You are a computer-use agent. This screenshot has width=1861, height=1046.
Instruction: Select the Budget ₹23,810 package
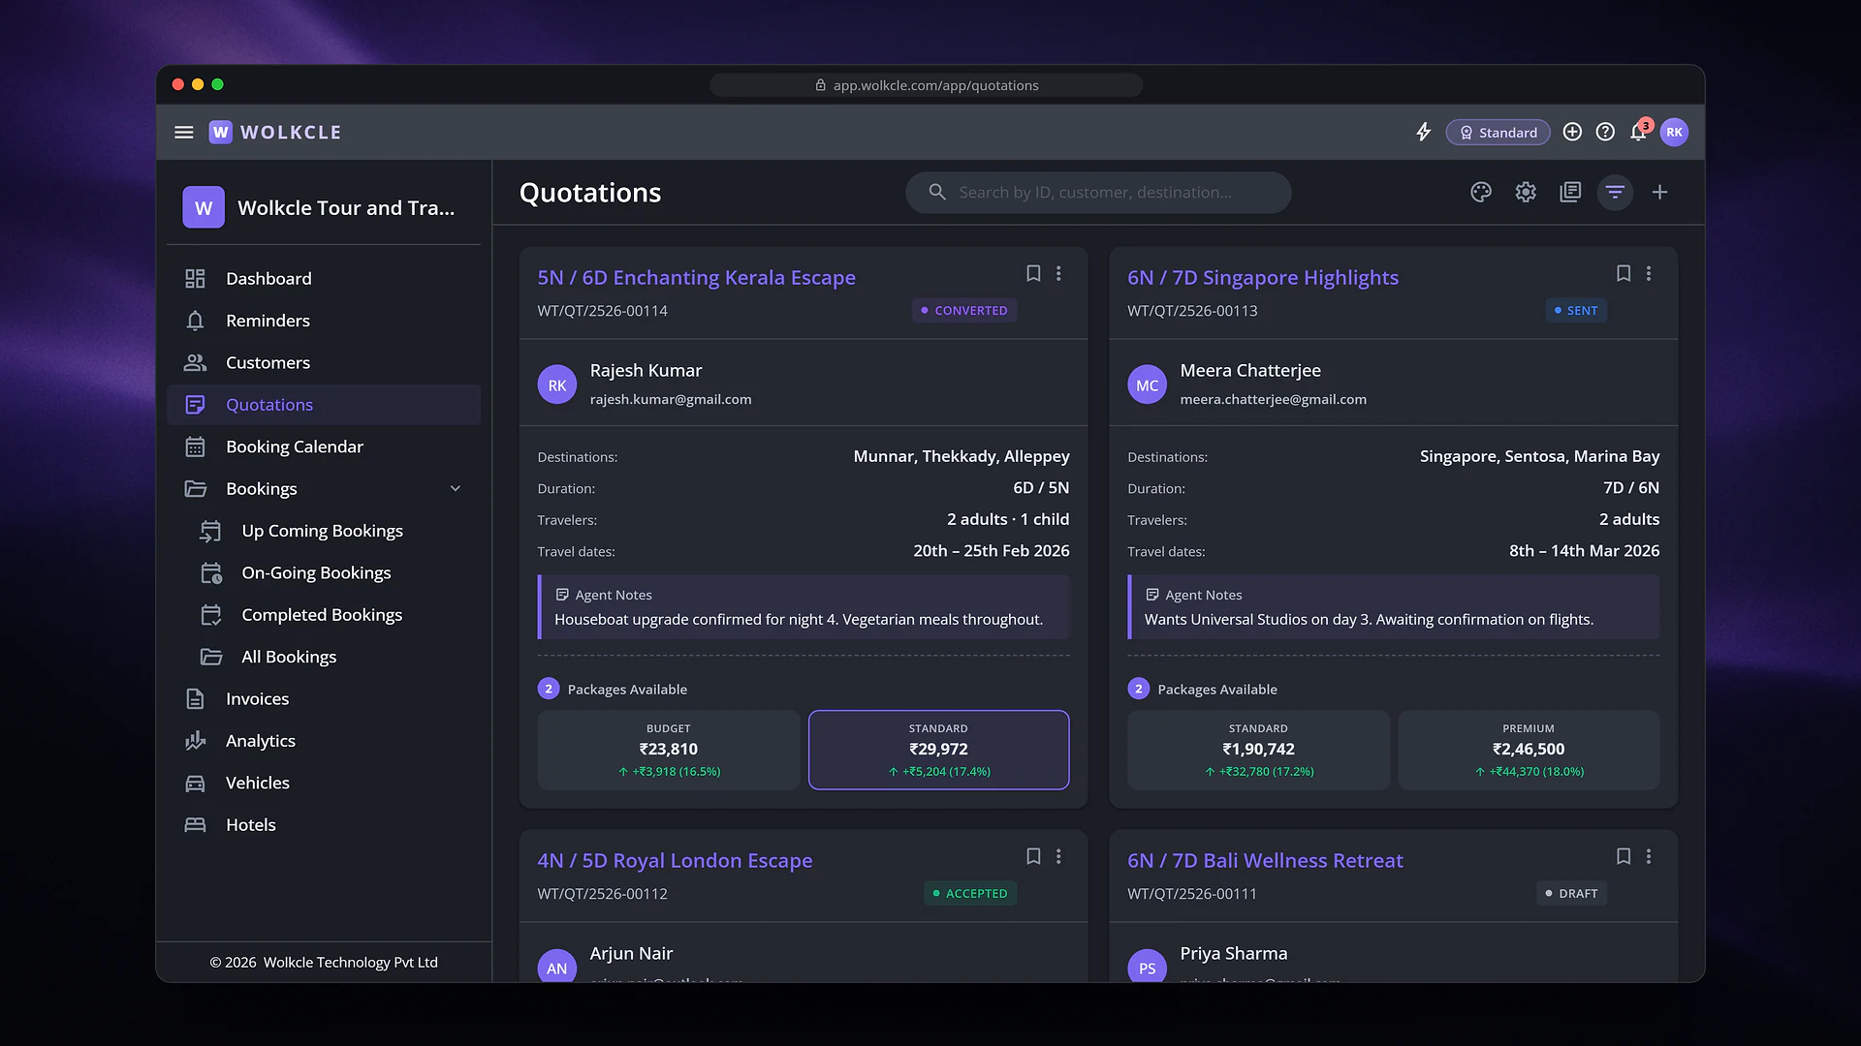click(x=669, y=750)
